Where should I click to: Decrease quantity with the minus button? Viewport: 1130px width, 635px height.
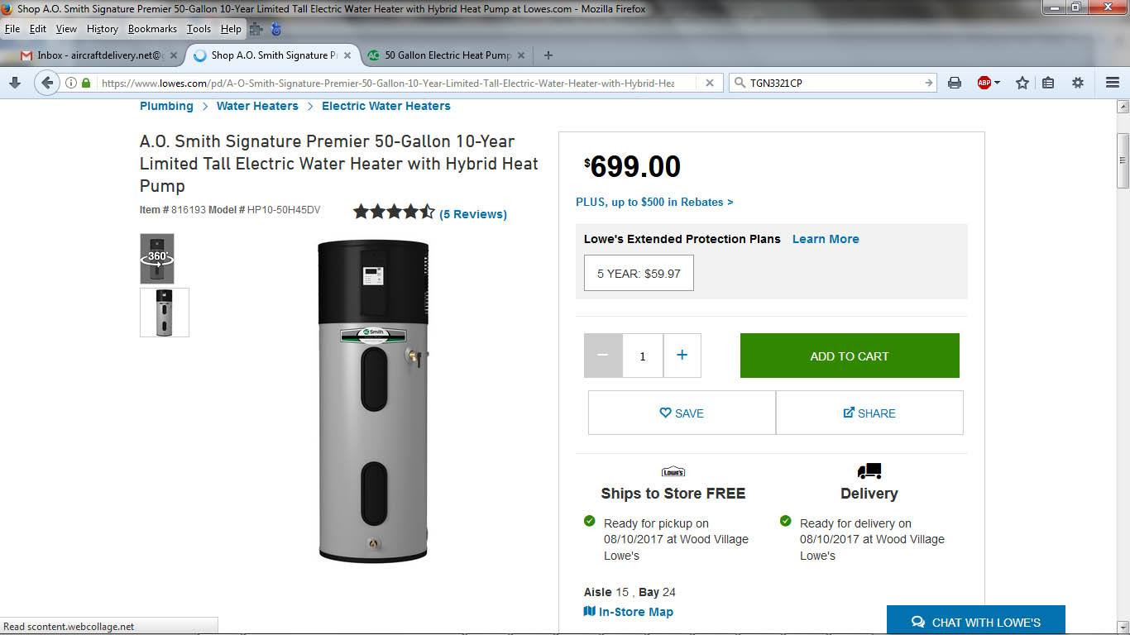pos(603,356)
